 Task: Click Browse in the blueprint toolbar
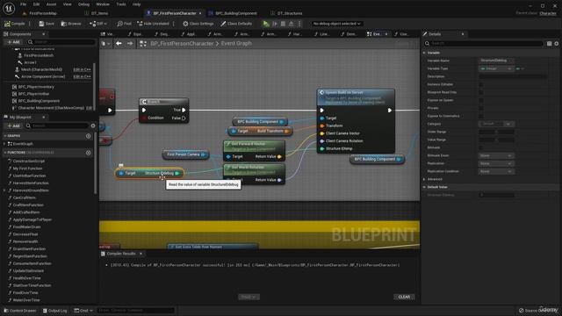click(x=71, y=24)
